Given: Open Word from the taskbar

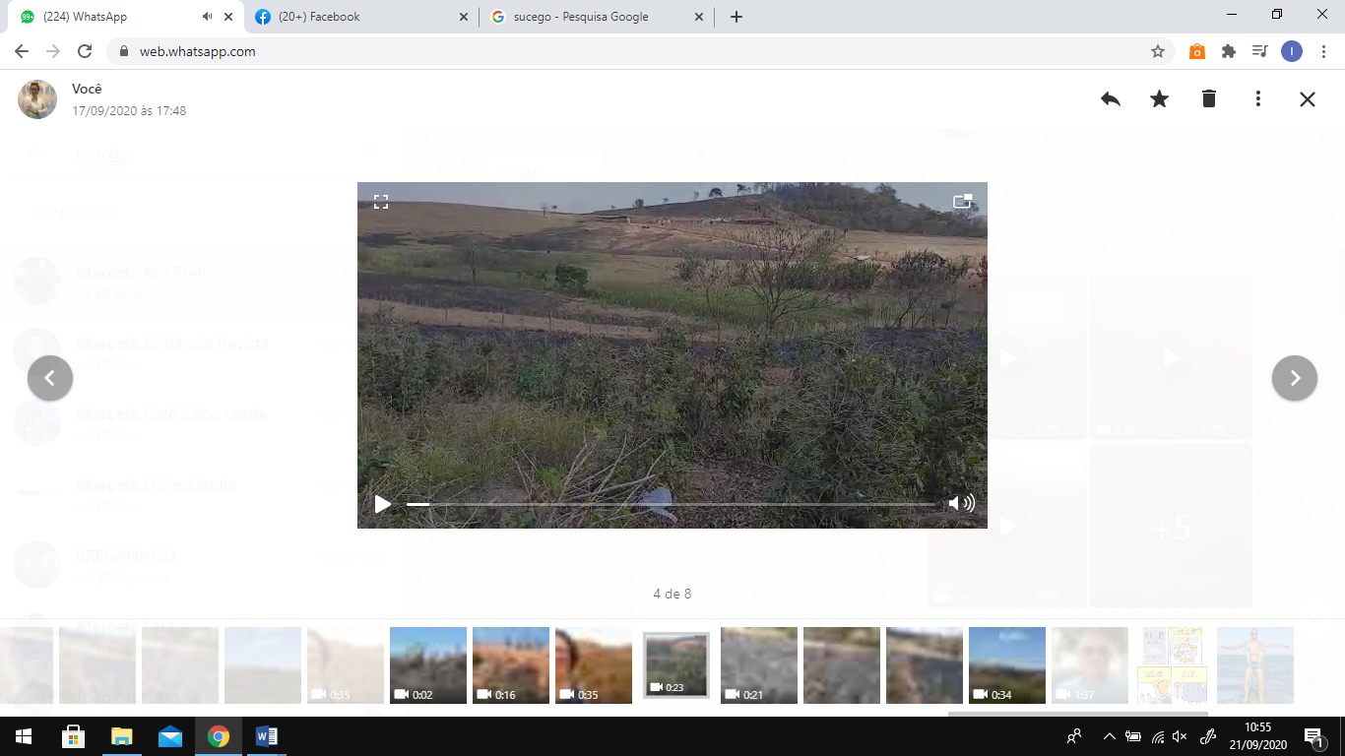Looking at the screenshot, I should tap(267, 736).
